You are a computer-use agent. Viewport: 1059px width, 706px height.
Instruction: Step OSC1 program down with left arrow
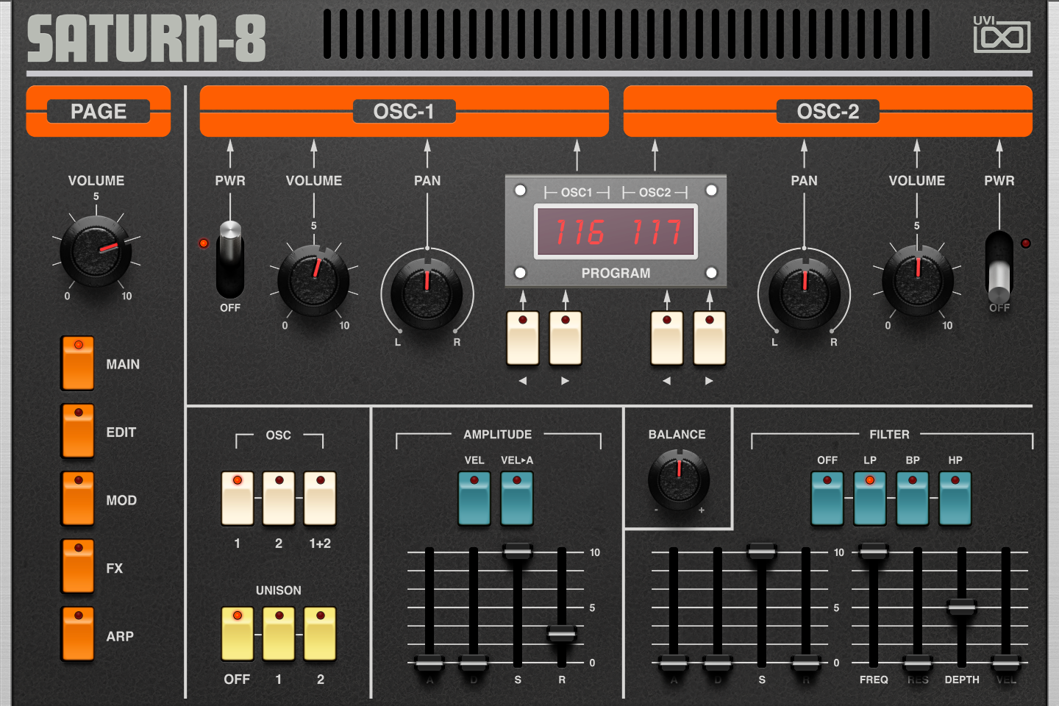(x=522, y=338)
